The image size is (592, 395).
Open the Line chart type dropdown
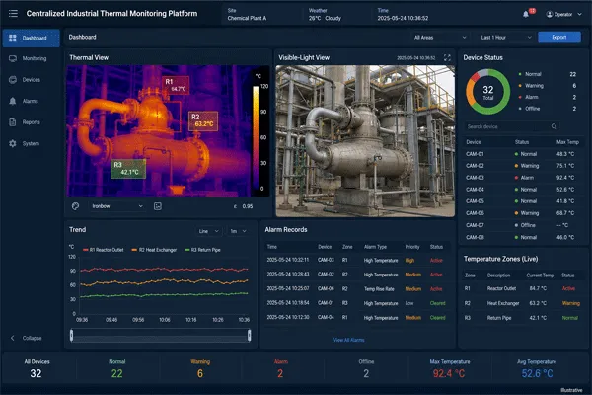pyautogui.click(x=209, y=231)
